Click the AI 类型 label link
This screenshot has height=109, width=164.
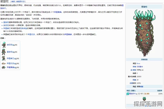click(x=133, y=70)
